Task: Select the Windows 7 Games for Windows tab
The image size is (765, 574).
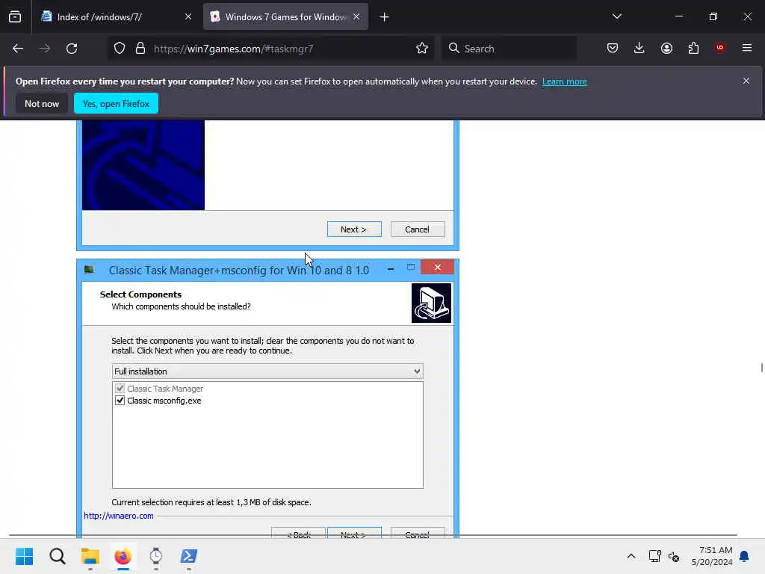Action: click(x=285, y=17)
